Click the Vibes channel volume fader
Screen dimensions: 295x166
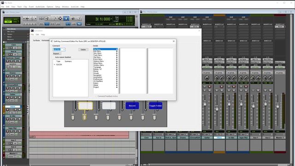point(217,109)
